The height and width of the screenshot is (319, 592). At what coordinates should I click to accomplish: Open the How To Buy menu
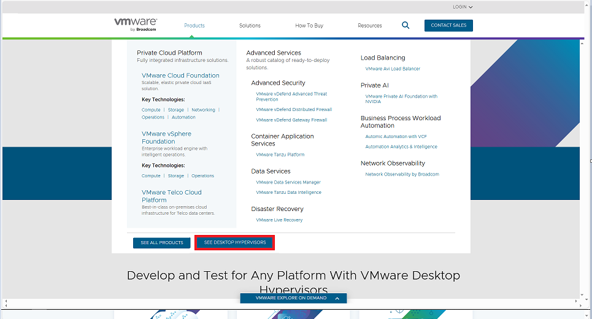(309, 26)
